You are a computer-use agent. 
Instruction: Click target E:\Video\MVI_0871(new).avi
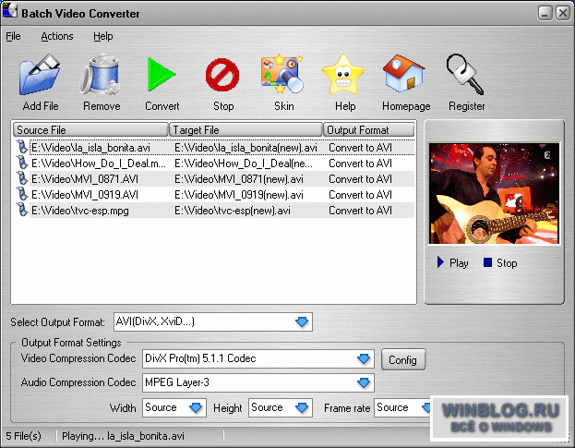coord(239,179)
